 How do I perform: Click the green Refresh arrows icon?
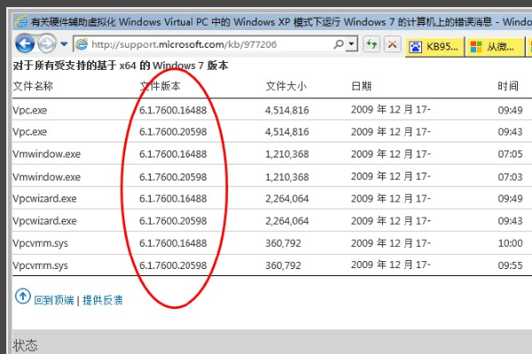(372, 44)
